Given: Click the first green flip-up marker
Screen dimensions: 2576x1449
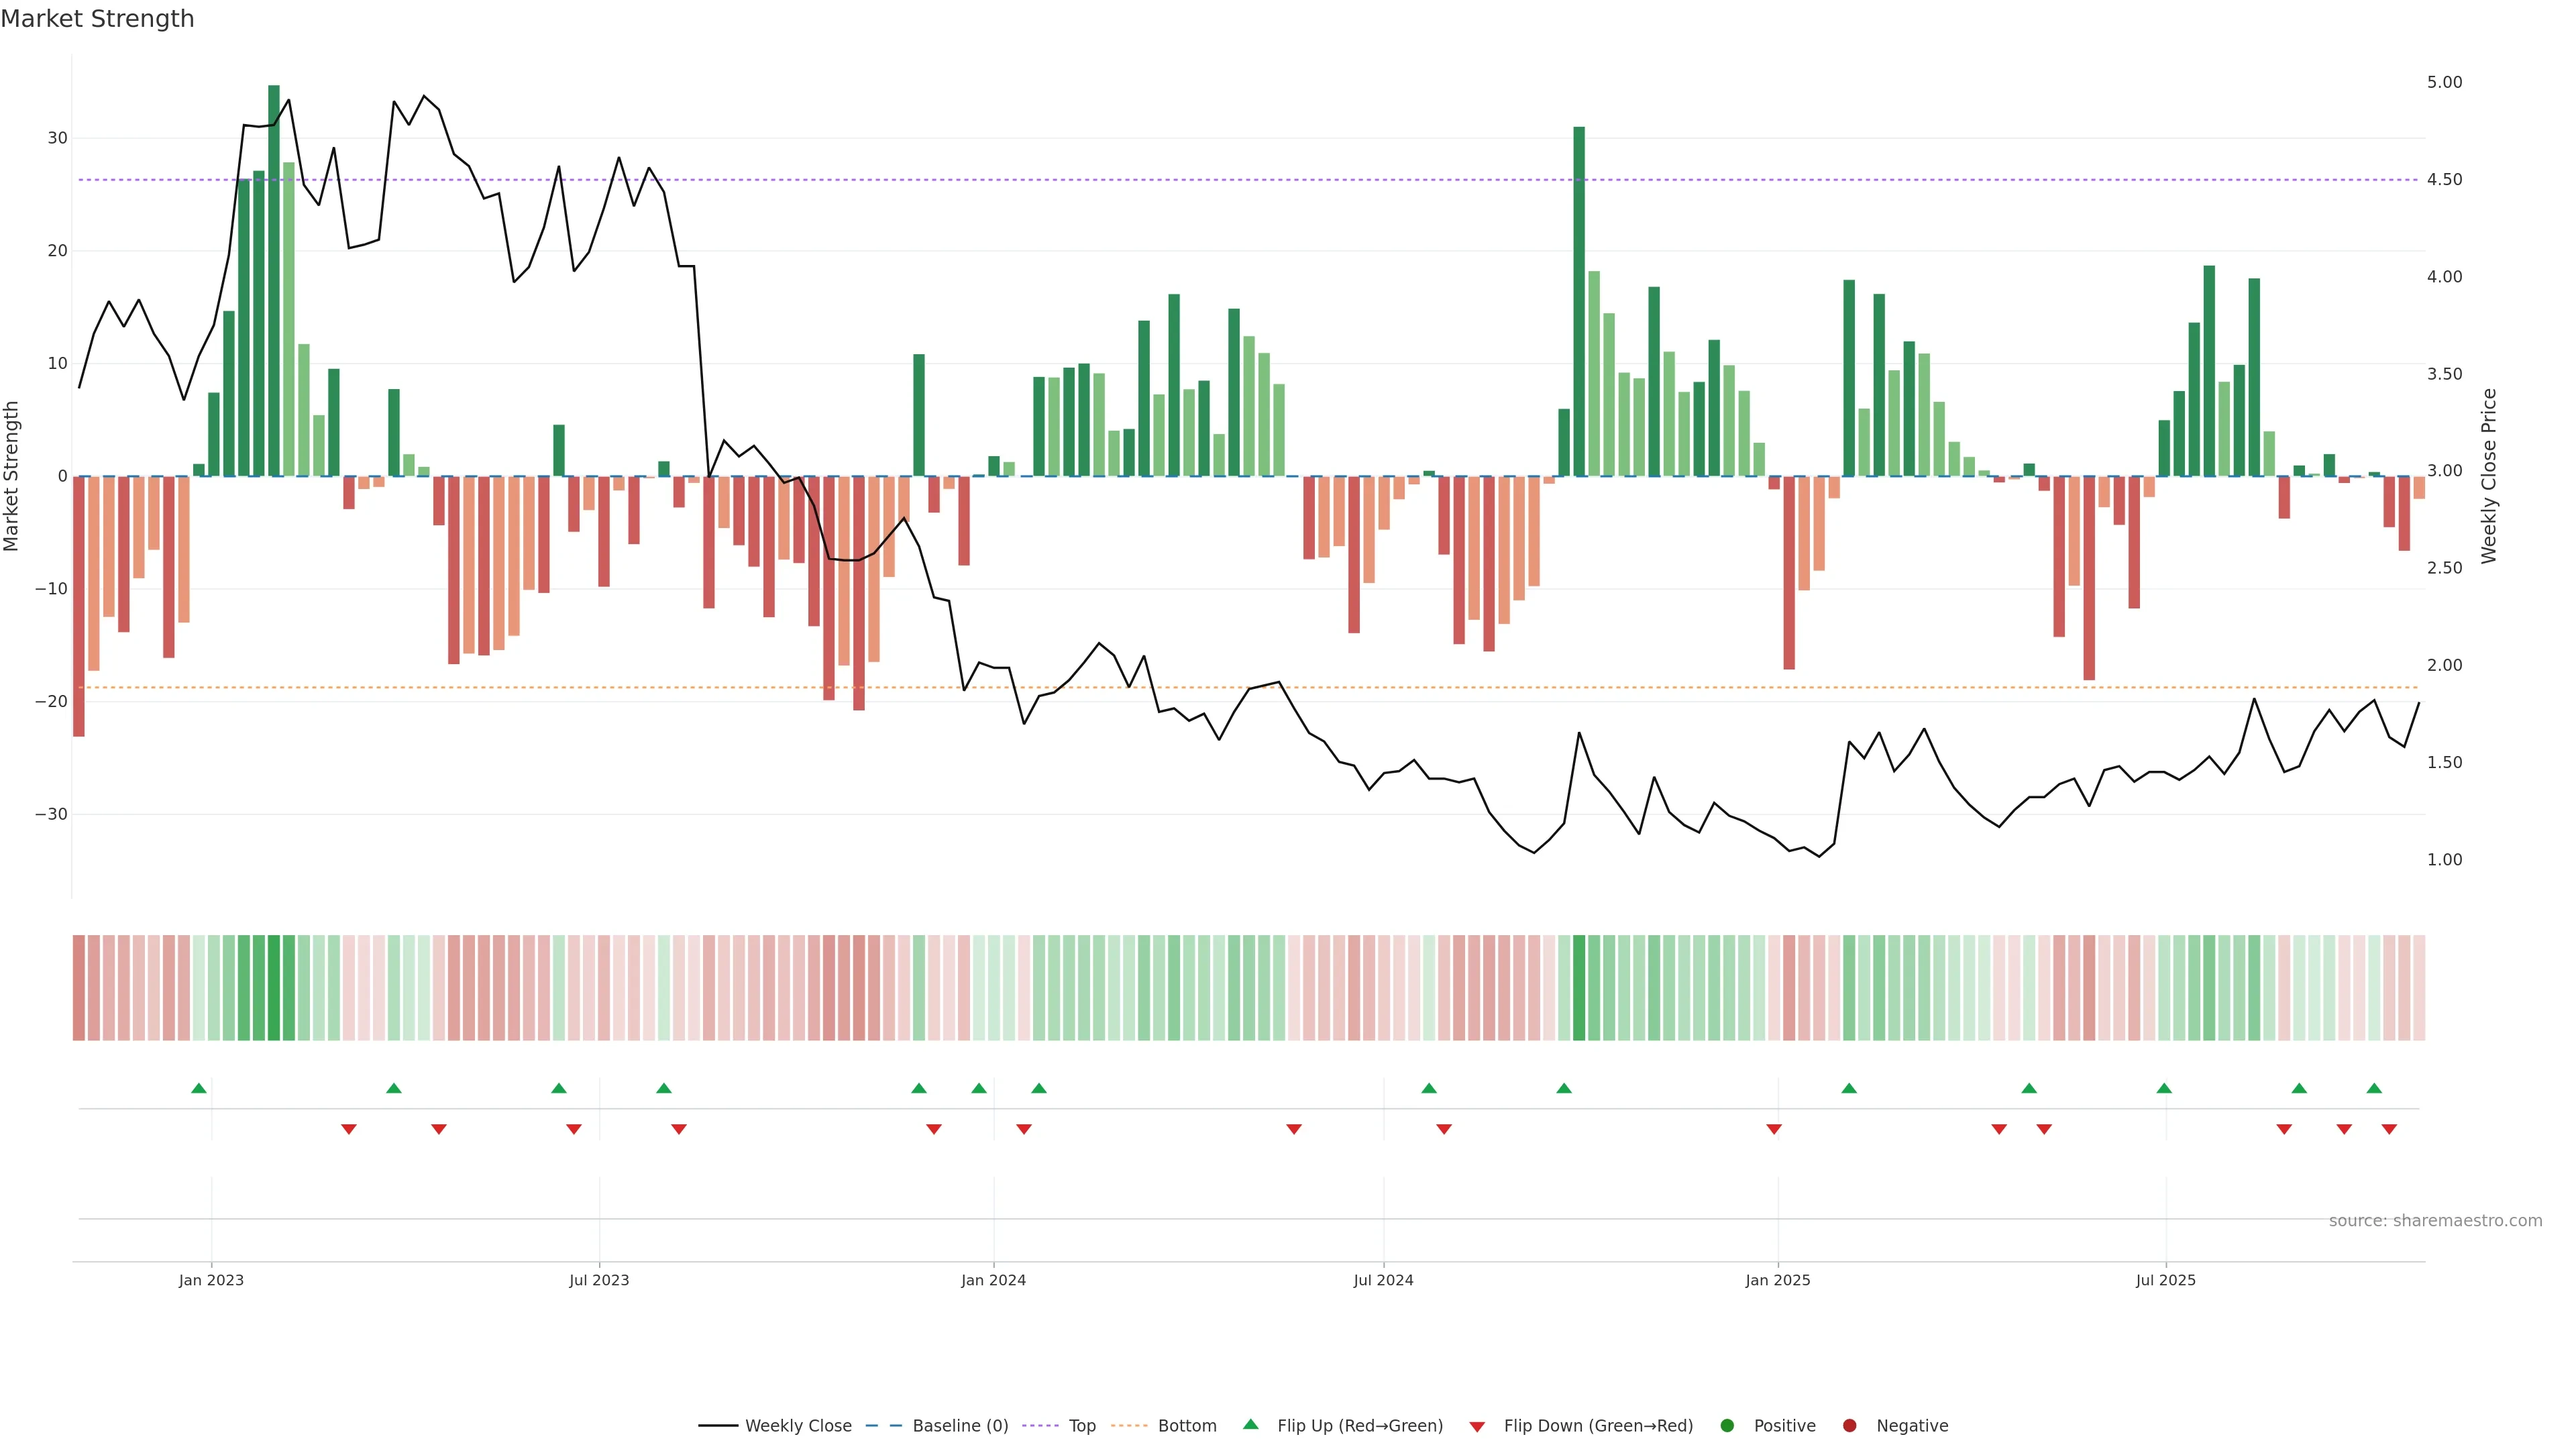Looking at the screenshot, I should (199, 1088).
